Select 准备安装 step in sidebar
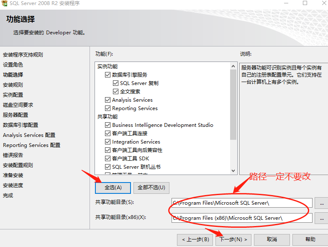Viewport: 328px width, 247px height. [13, 175]
